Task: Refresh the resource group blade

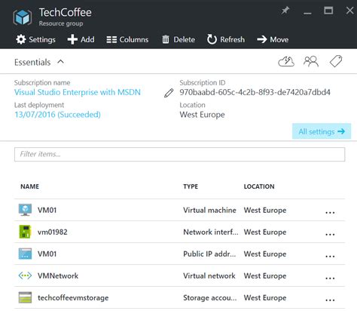Action: 226,39
